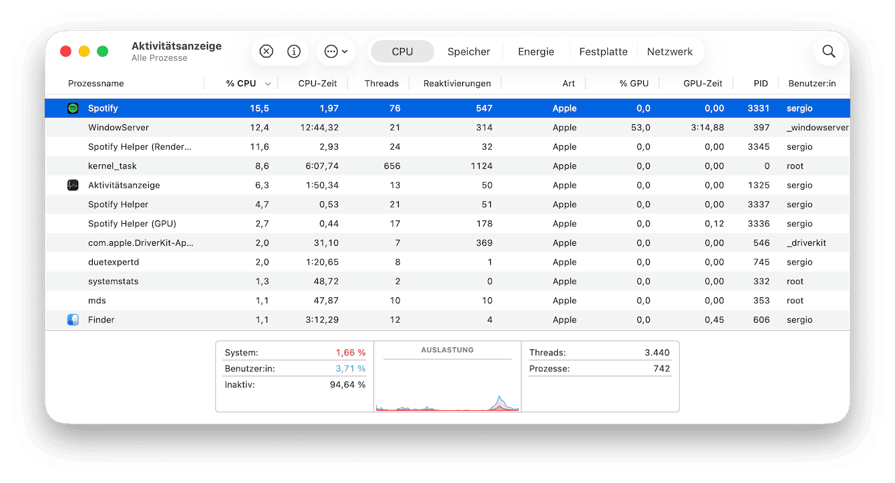Screen dimensions: 895x483
Task: Select the WindowServer process row
Action: (118, 128)
